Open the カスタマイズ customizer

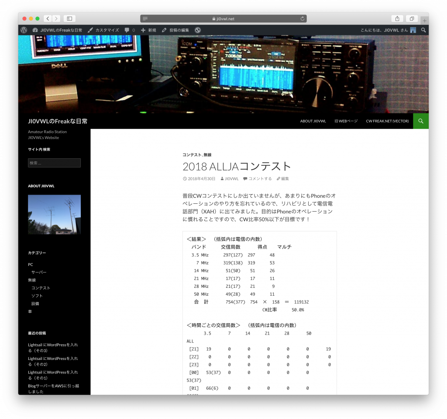pos(103,30)
